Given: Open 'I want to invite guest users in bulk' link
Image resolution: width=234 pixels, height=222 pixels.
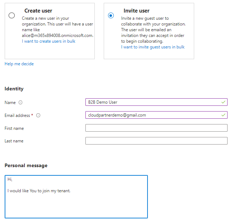Looking at the screenshot, I should pyautogui.click(x=153, y=47).
